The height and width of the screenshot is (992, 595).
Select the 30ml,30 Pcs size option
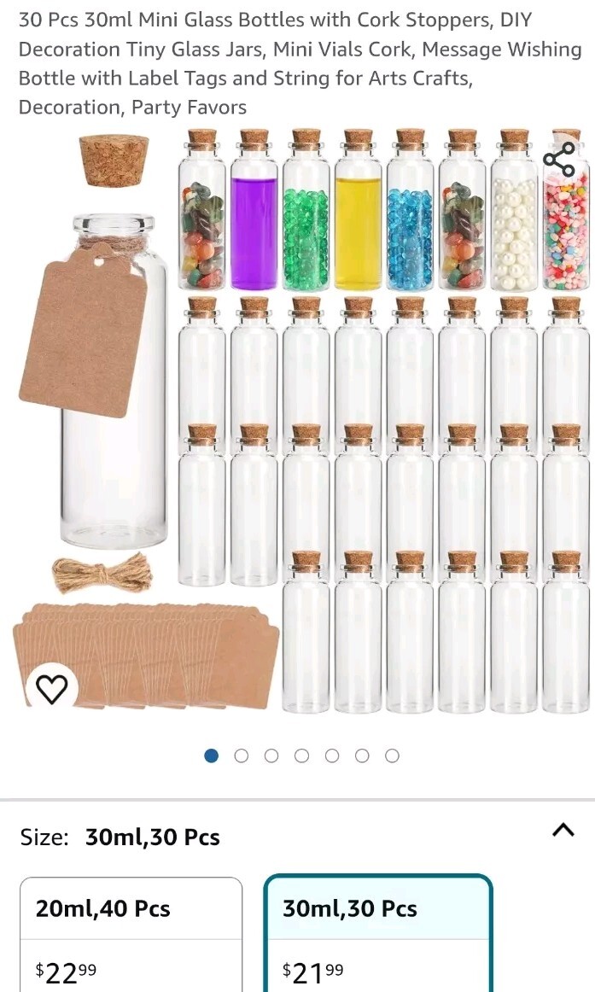[377, 935]
